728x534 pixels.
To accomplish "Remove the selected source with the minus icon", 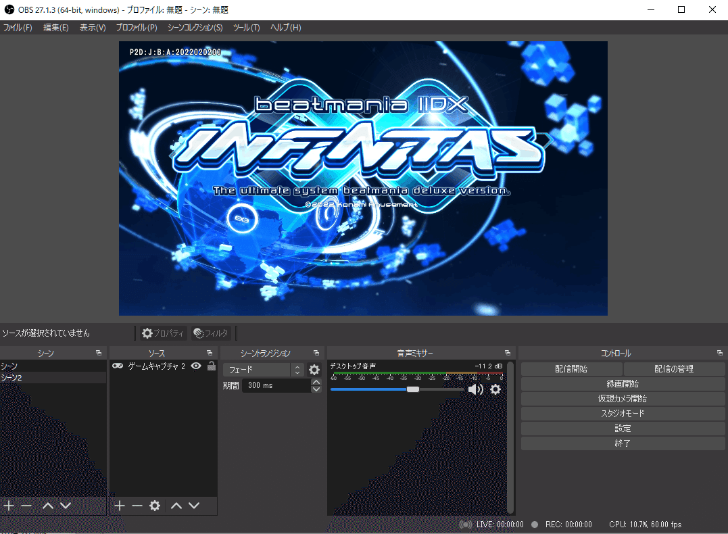I will click(137, 506).
